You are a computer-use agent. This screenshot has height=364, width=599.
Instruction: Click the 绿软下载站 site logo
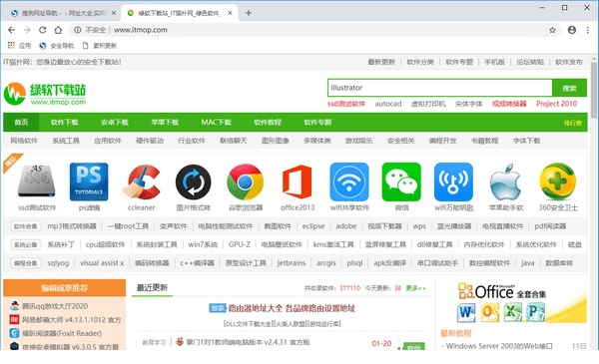point(45,94)
